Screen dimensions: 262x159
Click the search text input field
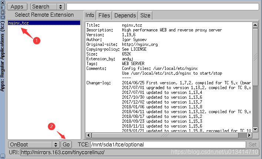pos(162,7)
